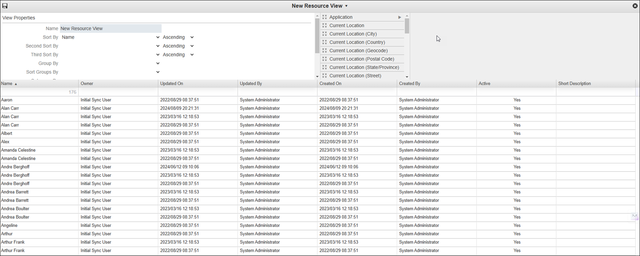Image resolution: width=640 pixels, height=256 pixels.
Task: Click field list scrollbar up arrow
Action: [x=407, y=16]
